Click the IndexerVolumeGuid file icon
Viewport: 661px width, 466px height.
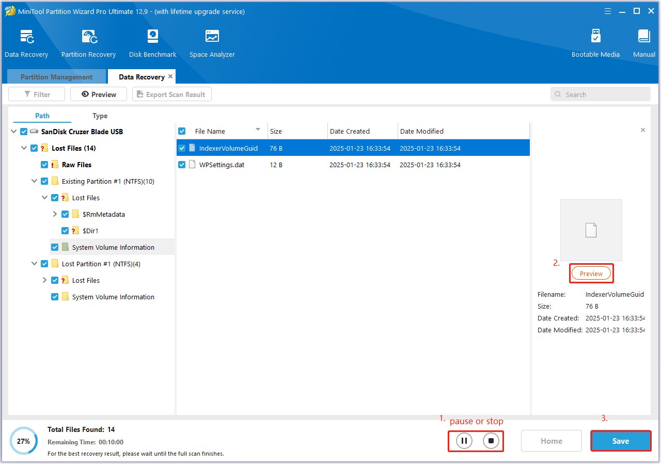[192, 148]
